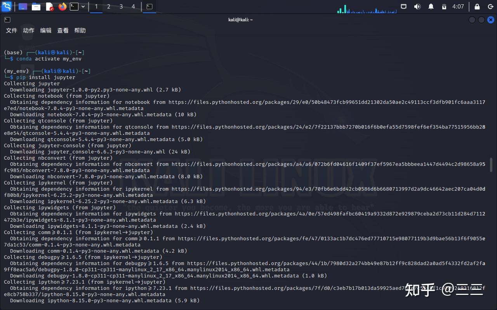
Task: Click the network status tray icon
Action: point(403,6)
